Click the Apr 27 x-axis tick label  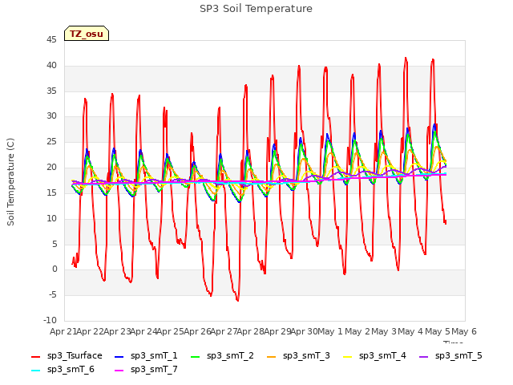(x=224, y=331)
